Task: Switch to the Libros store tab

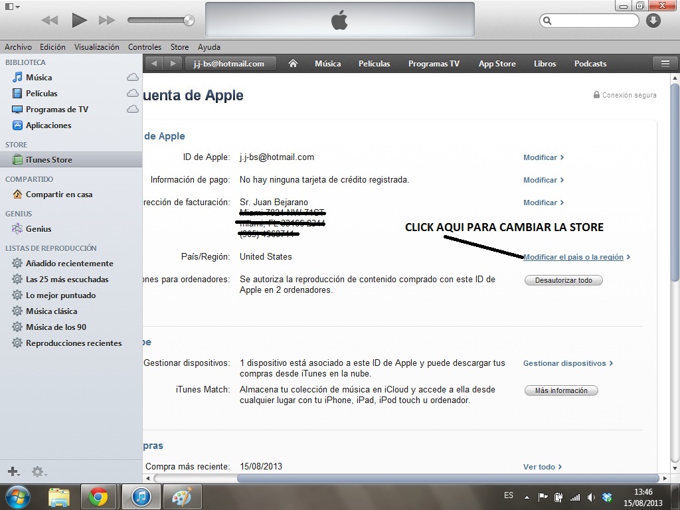Action: pyautogui.click(x=545, y=64)
